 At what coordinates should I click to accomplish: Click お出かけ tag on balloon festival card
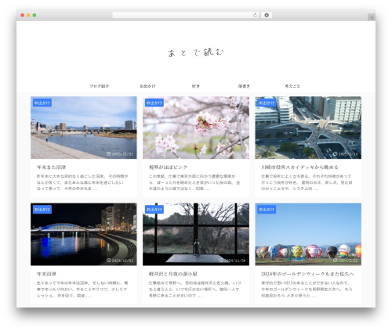pyautogui.click(x=267, y=210)
